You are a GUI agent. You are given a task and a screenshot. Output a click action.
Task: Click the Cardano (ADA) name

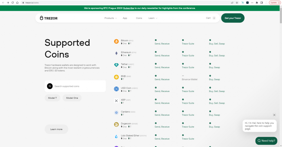point(128,112)
